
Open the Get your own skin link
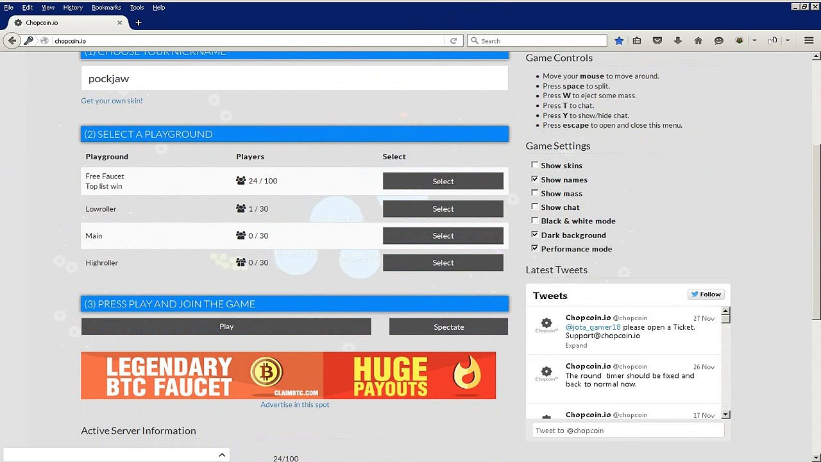pyautogui.click(x=112, y=101)
